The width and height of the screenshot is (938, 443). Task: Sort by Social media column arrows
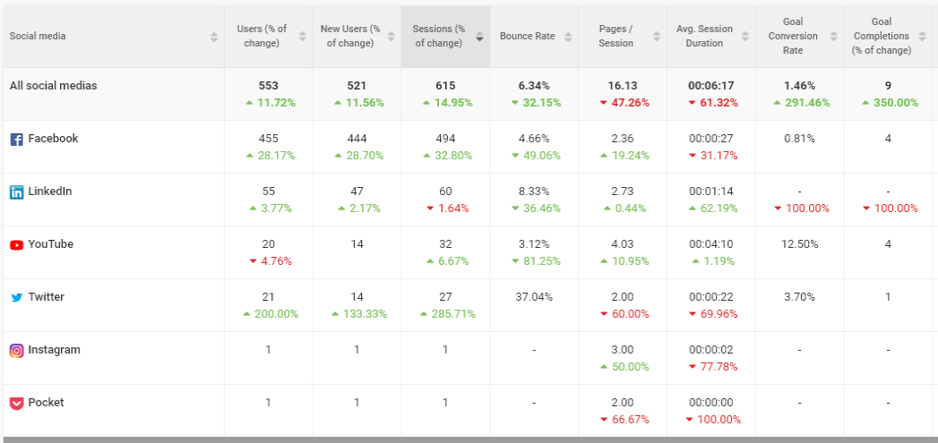(214, 37)
